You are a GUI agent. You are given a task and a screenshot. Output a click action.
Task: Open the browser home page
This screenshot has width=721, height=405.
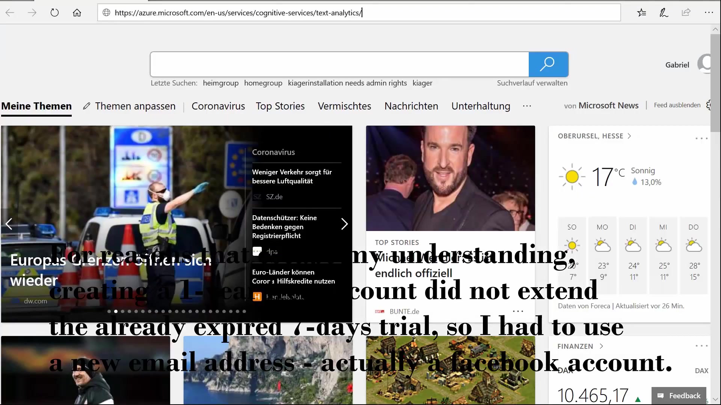[77, 13]
